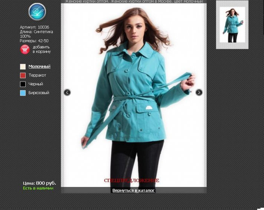Click the red shopping cart icon
Image resolution: width=264 pixels, height=210 pixels.
(x=25, y=49)
